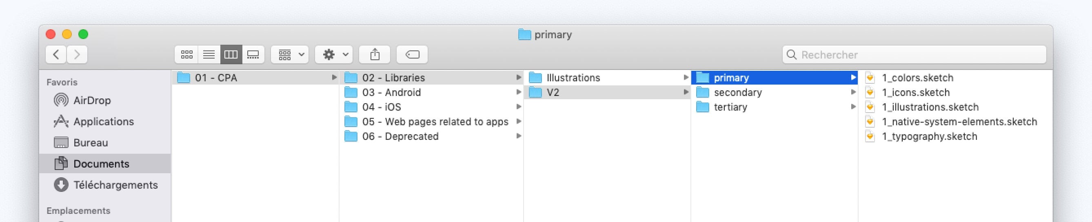Screen dimensions: 1092x222
Task: Click the Rechercher search field
Action: tap(914, 55)
